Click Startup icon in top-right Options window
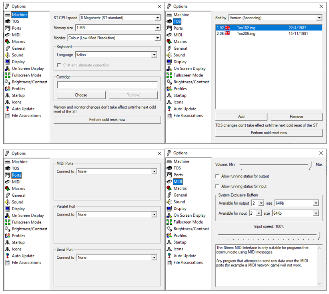Viewport: 329px width, 294px height. point(169,95)
